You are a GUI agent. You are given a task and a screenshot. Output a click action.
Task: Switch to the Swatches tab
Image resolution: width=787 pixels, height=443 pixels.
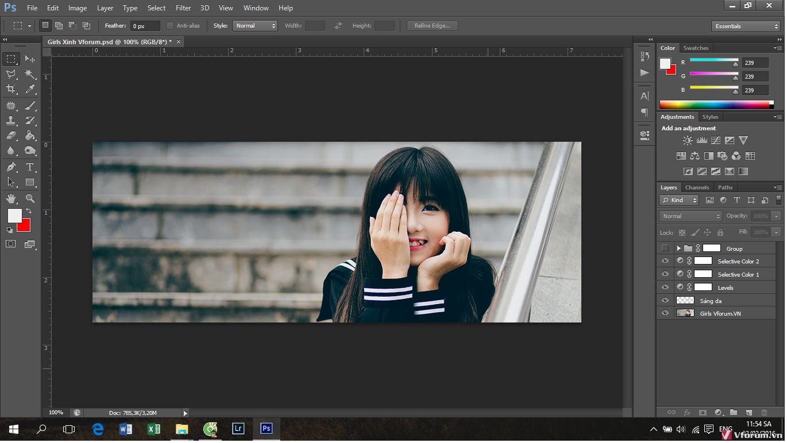[x=696, y=48]
